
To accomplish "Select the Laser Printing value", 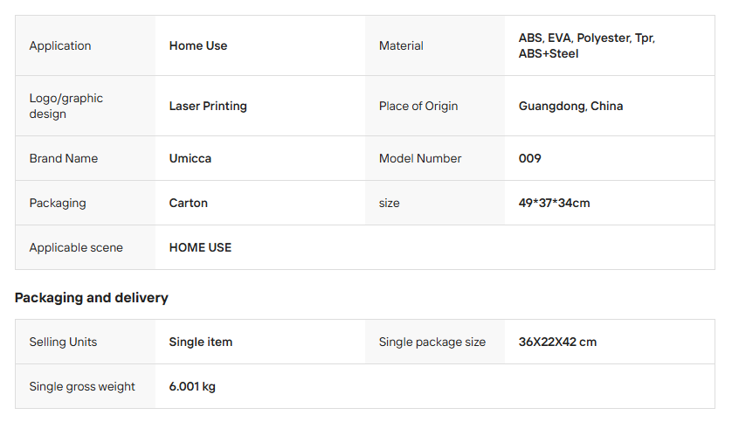I will [x=208, y=106].
